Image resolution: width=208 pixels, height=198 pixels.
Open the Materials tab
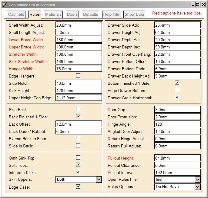pos(53,14)
